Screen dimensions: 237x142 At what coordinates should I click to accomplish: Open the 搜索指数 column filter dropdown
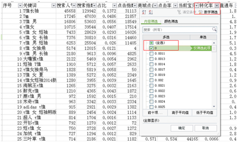point(94,6)
